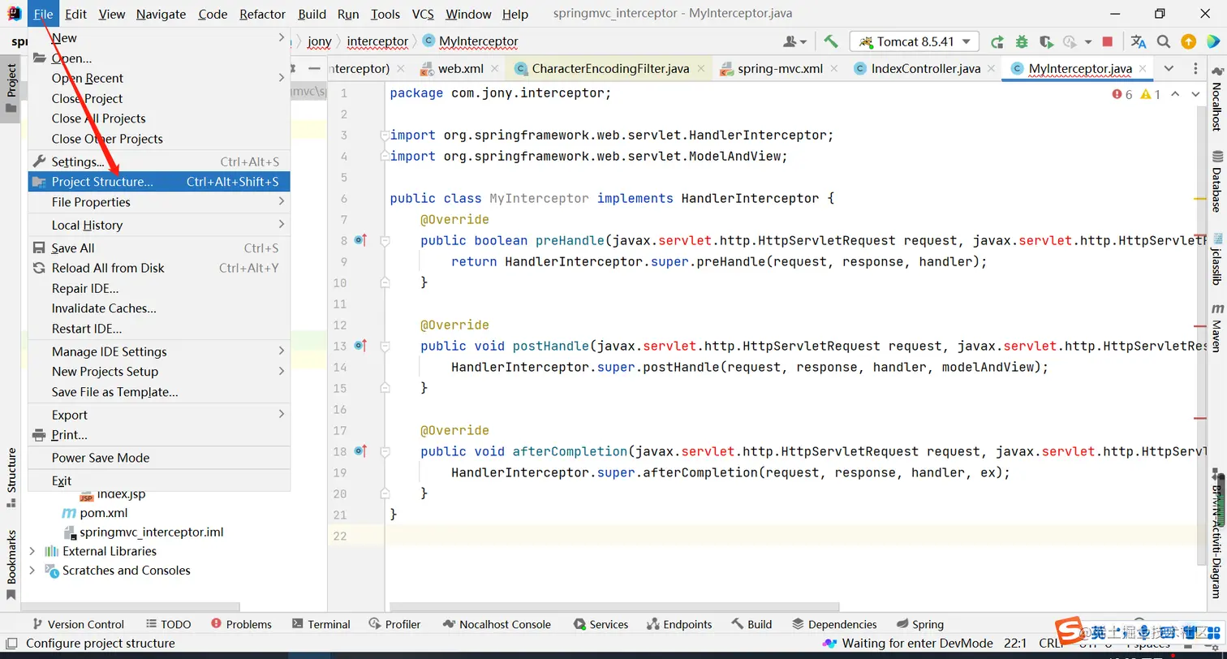Choose Settings... from the File menu

coord(159,162)
